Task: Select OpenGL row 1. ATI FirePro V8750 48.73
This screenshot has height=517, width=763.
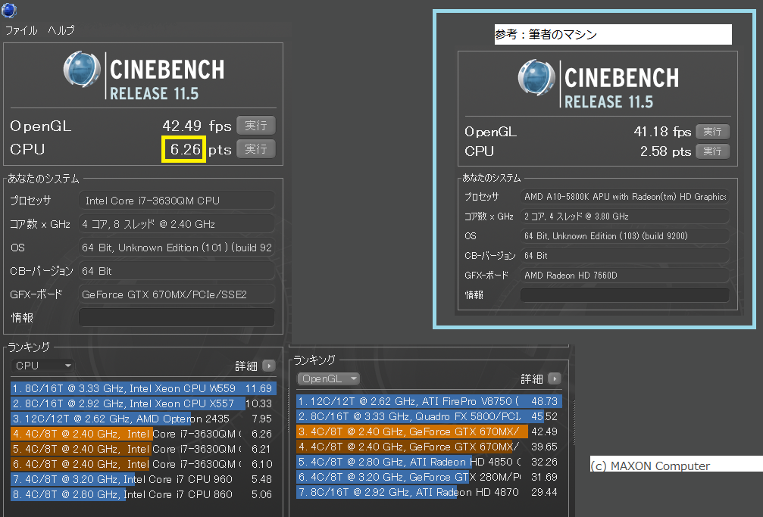Action: pos(429,401)
